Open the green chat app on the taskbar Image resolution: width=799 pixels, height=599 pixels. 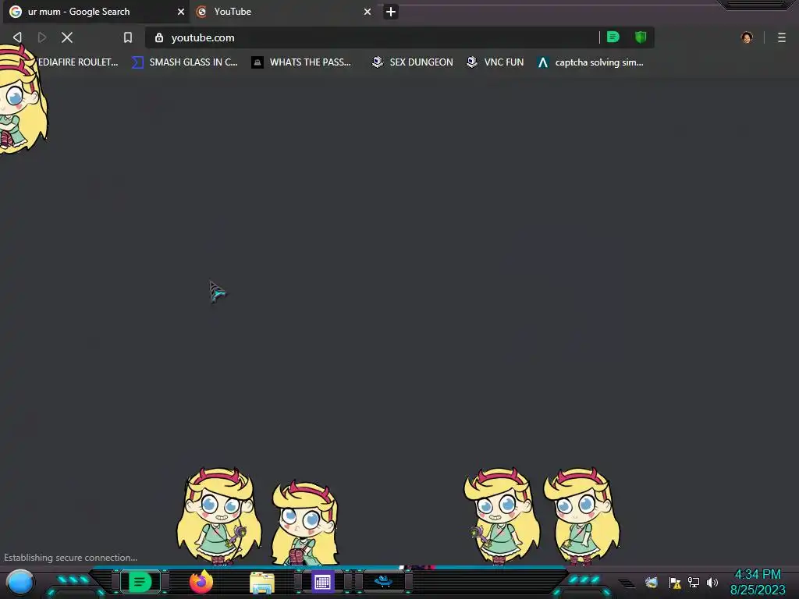tap(140, 582)
